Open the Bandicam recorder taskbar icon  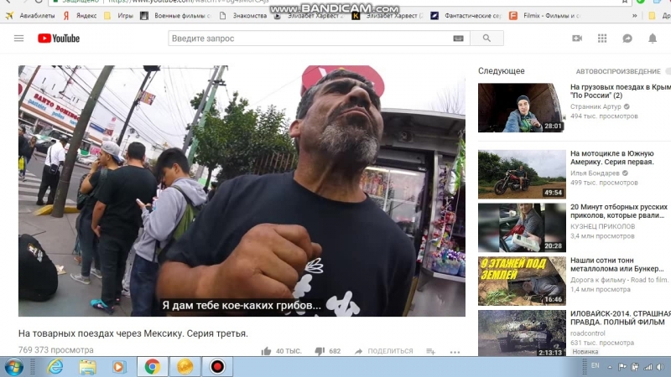pyautogui.click(x=217, y=367)
